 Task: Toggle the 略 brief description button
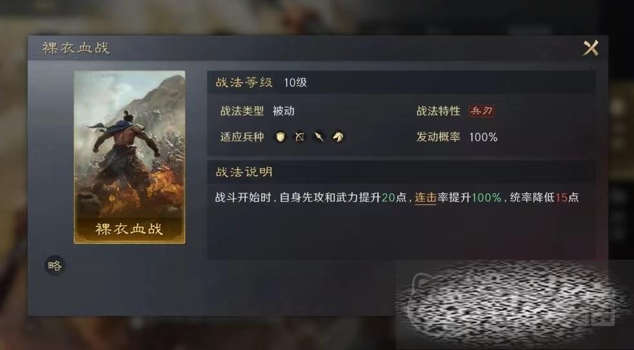tap(55, 266)
